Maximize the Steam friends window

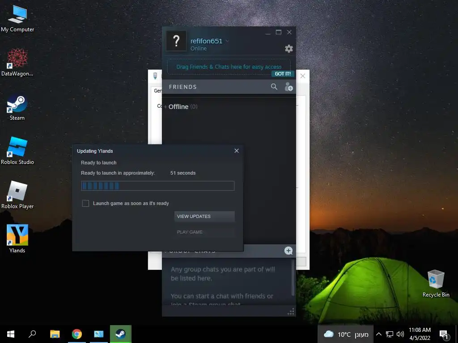279,32
